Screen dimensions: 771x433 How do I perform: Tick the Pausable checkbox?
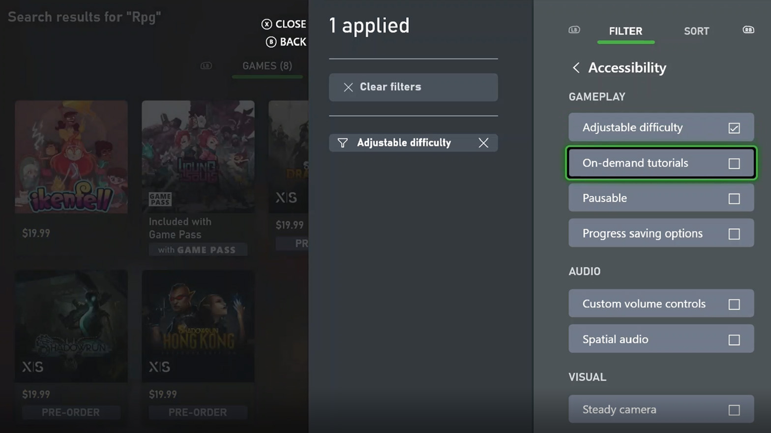[x=734, y=198]
